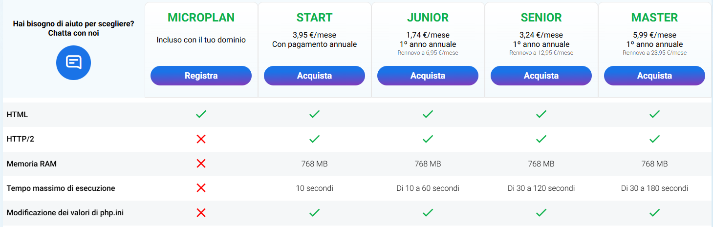Click the 'Tempo massimo di esecuzione' row label
The height and width of the screenshot is (227, 713).
click(x=61, y=188)
